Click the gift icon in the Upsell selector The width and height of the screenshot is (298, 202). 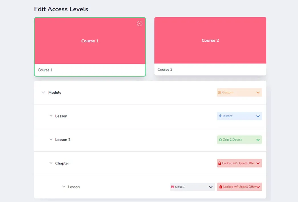pos(172,187)
